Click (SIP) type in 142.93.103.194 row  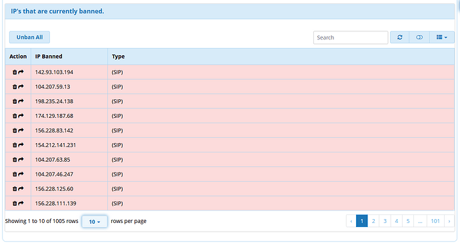(x=117, y=72)
